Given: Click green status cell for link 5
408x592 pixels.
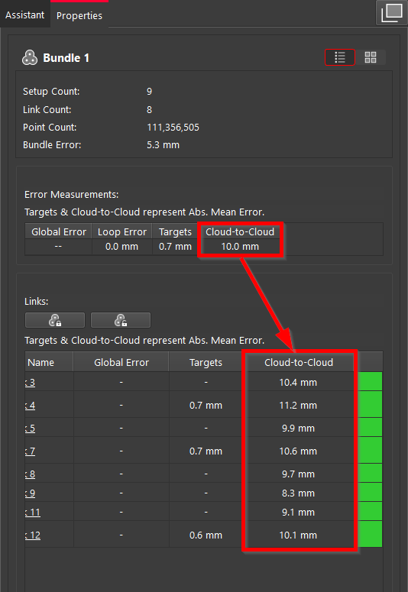Looking at the screenshot, I should pyautogui.click(x=370, y=428).
